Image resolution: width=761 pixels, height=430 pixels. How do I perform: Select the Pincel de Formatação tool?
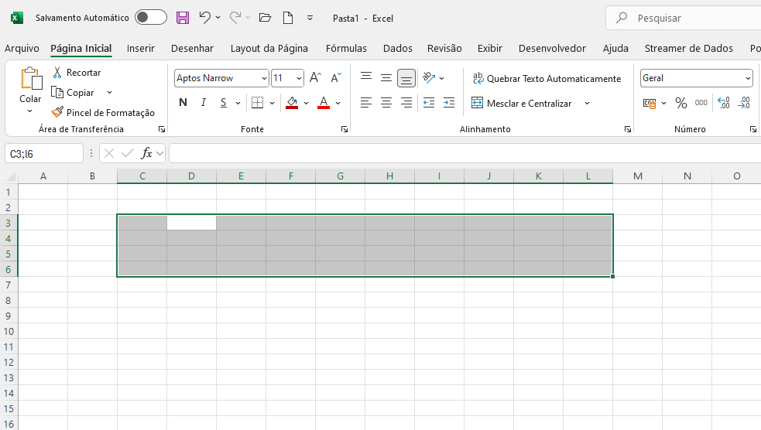pos(103,112)
